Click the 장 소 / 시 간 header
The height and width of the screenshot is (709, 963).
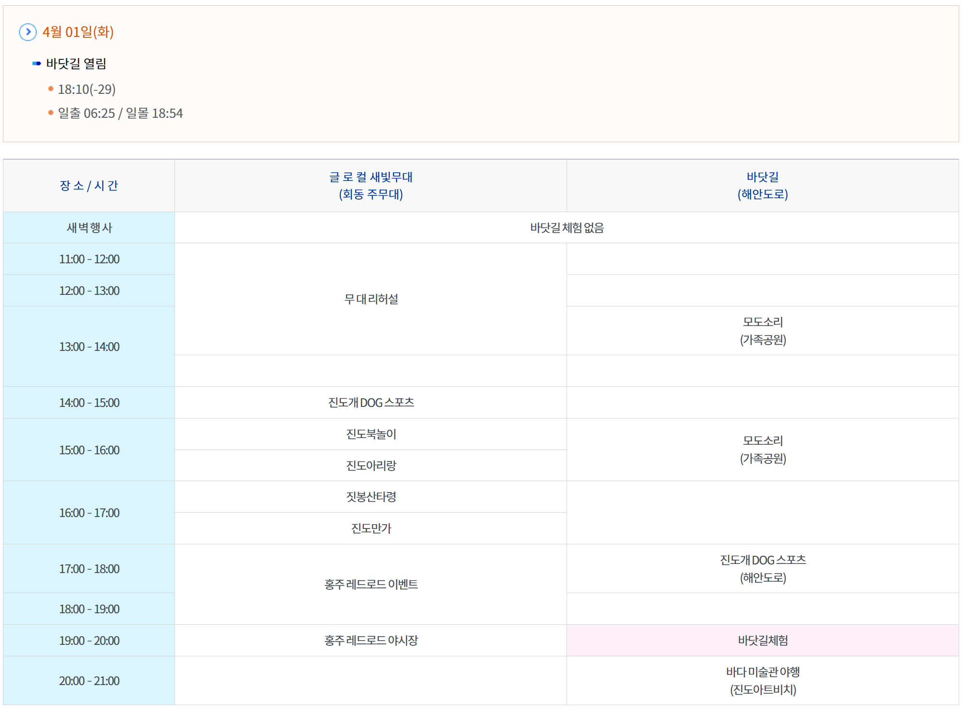click(89, 186)
